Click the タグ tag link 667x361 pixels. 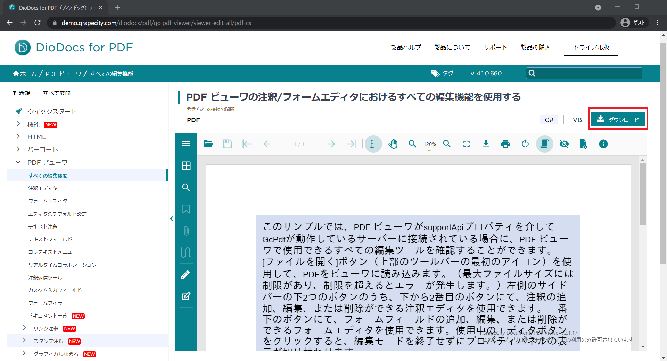coord(442,73)
